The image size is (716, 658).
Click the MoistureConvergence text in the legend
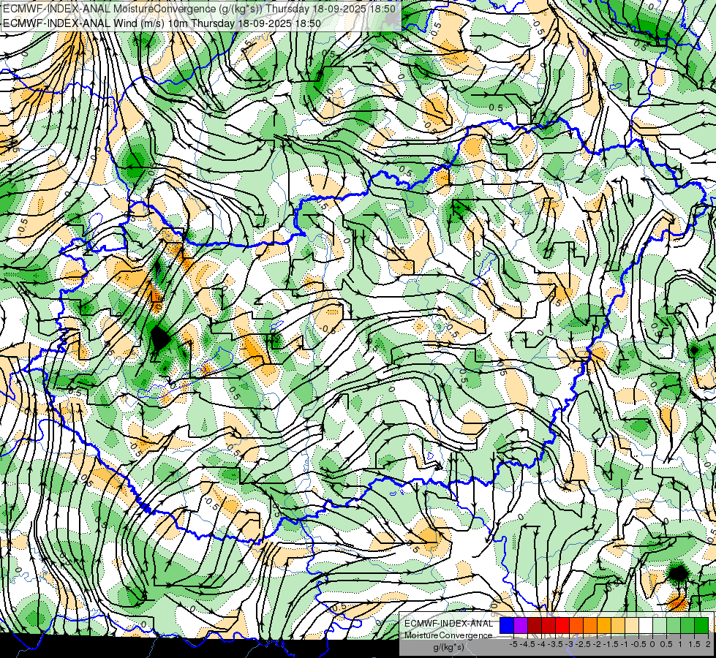point(448,635)
